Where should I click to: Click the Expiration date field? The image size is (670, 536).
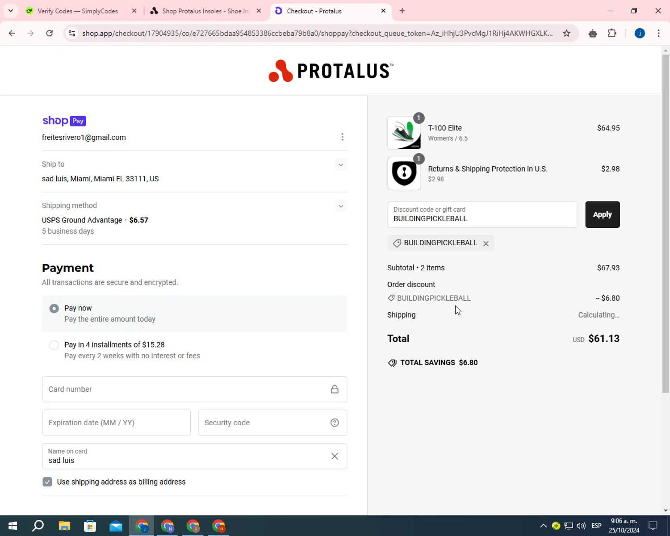[116, 423]
